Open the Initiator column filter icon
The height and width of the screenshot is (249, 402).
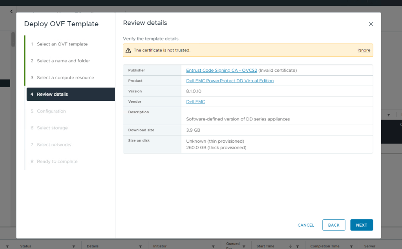tap(213, 246)
